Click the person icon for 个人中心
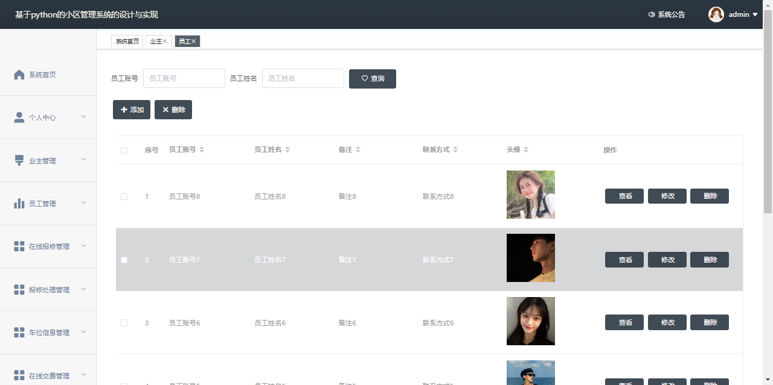 (19, 117)
